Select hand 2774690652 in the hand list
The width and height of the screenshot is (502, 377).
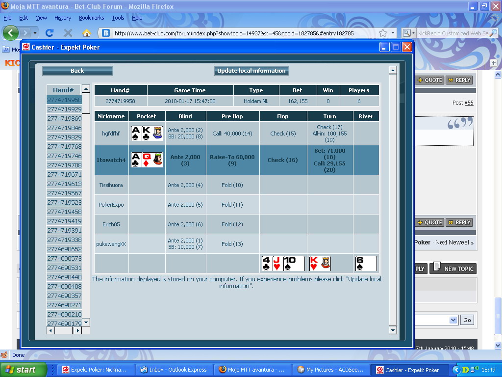(64, 249)
